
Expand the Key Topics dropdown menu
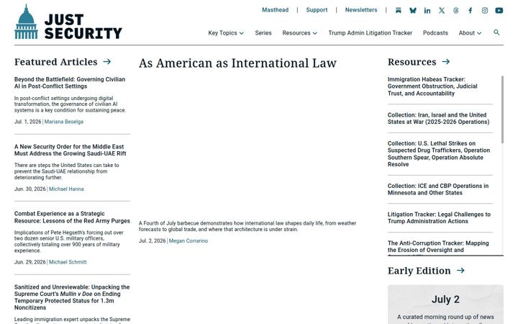click(226, 33)
